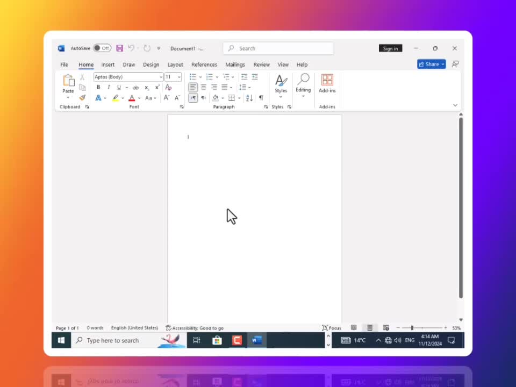Switch to Read Mode view
The height and width of the screenshot is (387, 516).
coord(354,328)
